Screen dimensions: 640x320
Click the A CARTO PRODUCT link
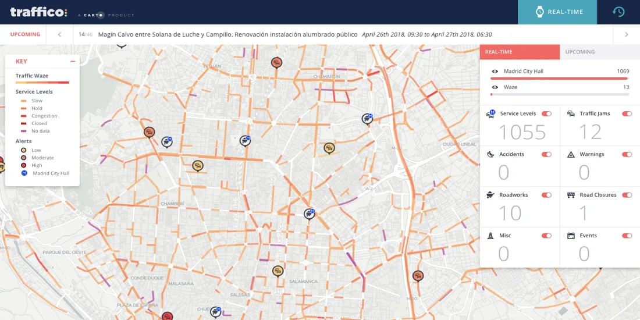[x=106, y=15]
